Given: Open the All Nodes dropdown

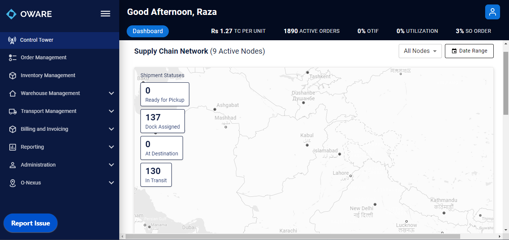Looking at the screenshot, I should point(420,51).
